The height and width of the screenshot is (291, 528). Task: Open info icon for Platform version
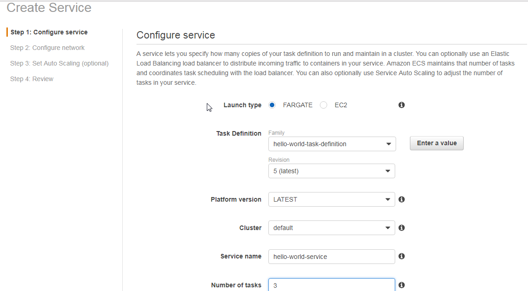401,199
